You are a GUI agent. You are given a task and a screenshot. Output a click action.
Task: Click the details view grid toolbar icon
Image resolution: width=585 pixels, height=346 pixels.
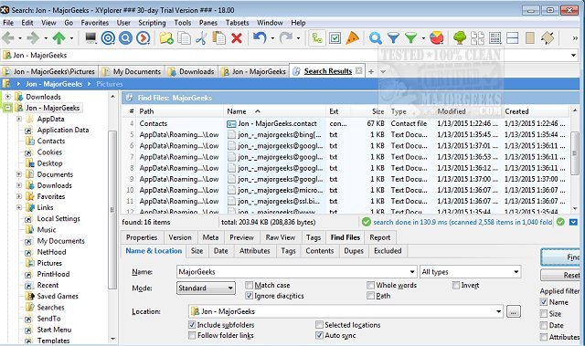coord(495,38)
